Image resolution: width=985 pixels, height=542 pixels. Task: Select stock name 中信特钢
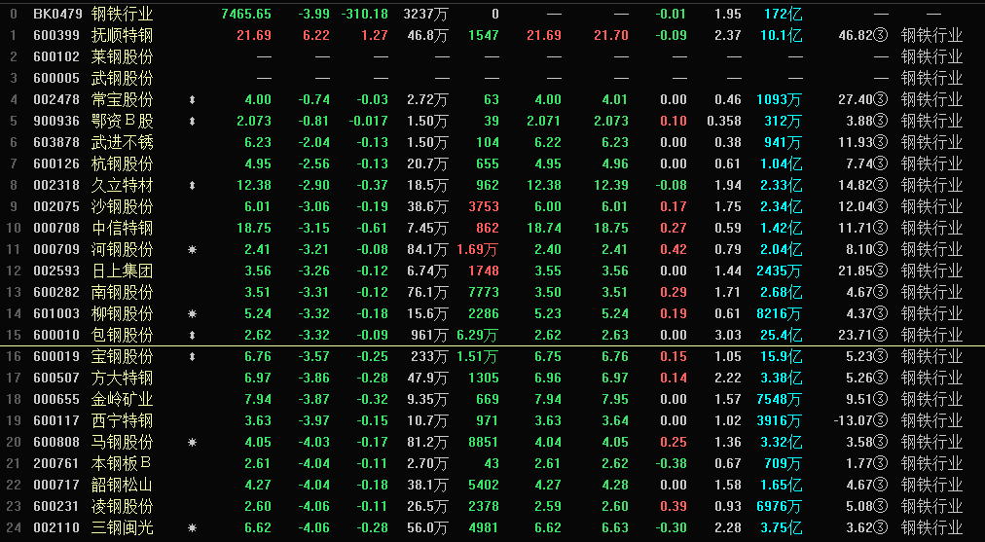pos(122,228)
